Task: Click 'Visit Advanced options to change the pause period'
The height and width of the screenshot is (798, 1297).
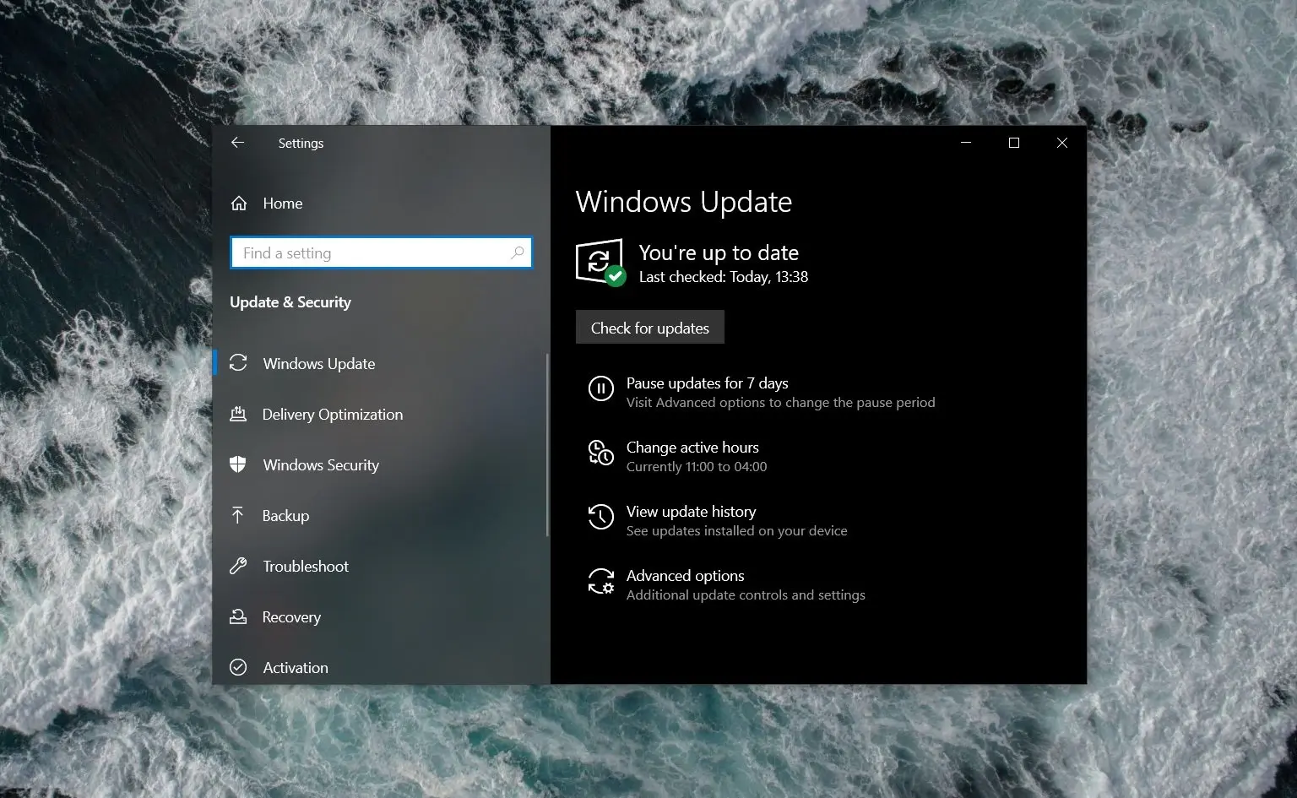Action: 781,403
